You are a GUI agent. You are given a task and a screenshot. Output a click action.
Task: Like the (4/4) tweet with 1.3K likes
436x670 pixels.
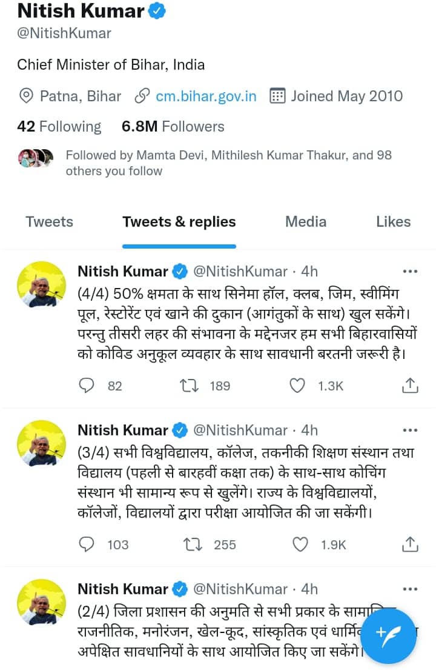click(x=297, y=385)
